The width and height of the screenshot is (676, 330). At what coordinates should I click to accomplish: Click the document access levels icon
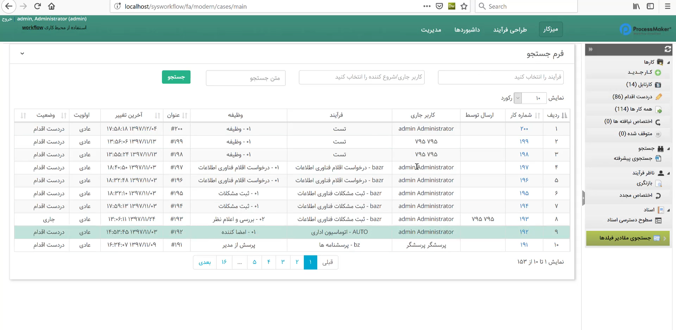pos(658,220)
